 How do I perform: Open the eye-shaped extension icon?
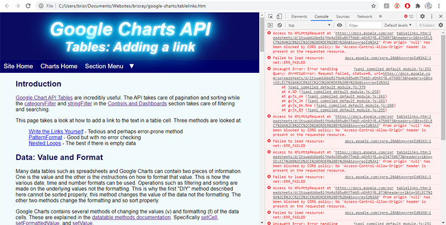point(397,6)
